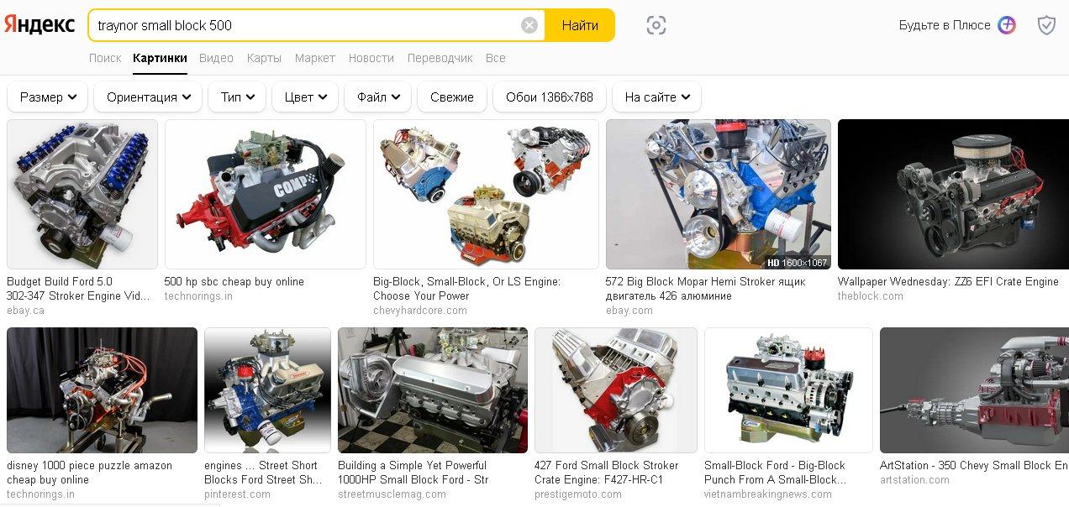Click the Building a Simple Yet Powerful title
This screenshot has width=1069, height=507.
tap(413, 473)
